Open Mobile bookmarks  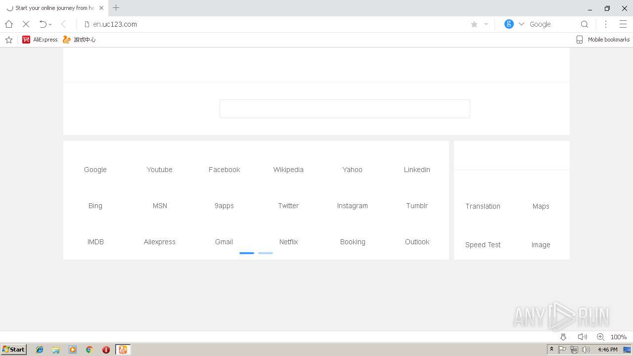coord(603,40)
